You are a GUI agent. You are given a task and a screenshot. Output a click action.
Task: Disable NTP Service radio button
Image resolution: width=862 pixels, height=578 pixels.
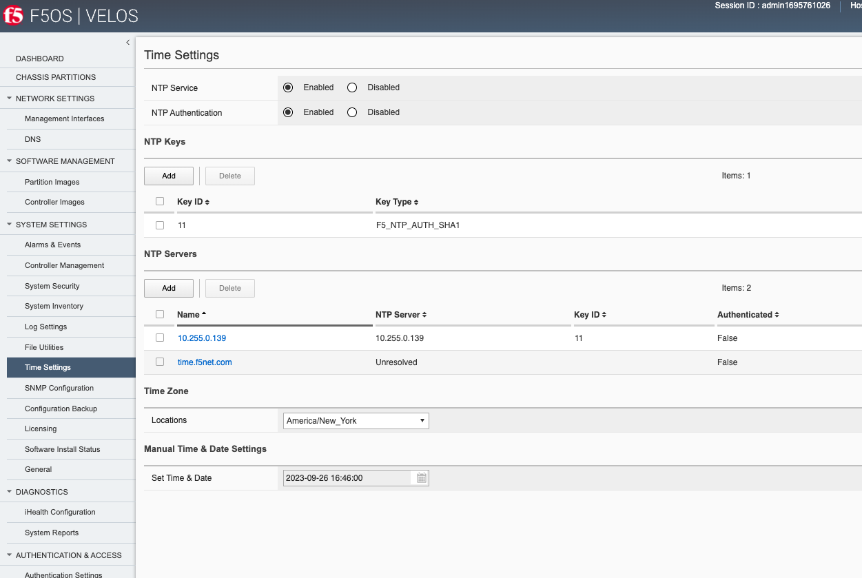[x=352, y=87]
